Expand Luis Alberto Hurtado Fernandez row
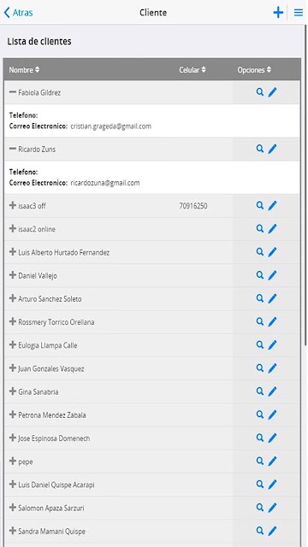Viewport: 308px width, 547px height. [x=13, y=252]
